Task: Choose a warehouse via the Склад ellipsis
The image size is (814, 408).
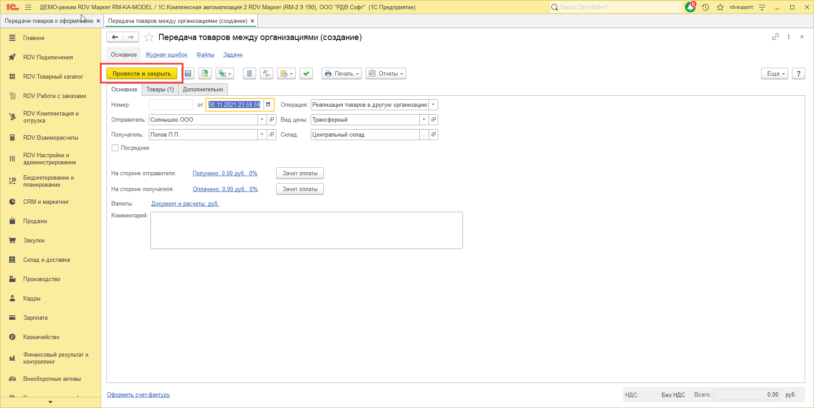Action: tap(424, 134)
